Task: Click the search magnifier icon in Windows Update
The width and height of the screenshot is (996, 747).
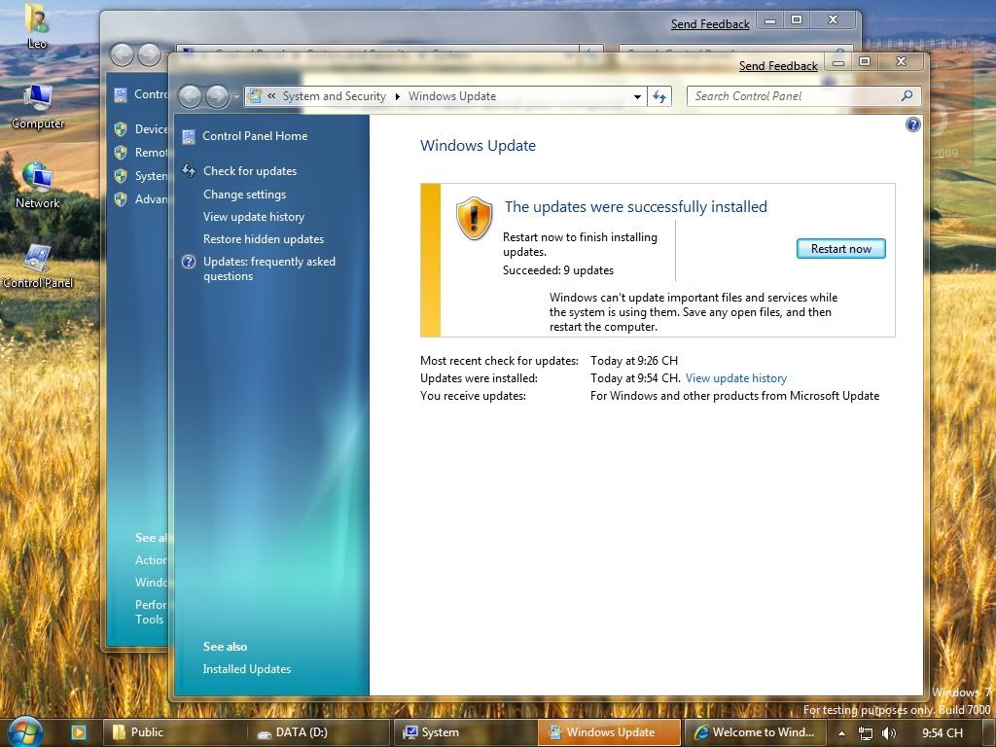Action: coord(907,96)
